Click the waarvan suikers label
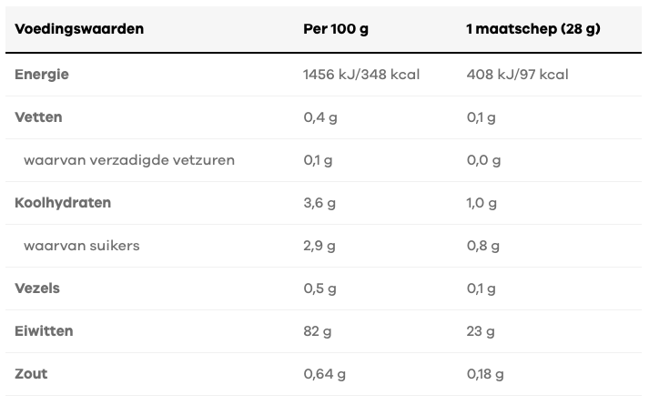 pos(82,246)
